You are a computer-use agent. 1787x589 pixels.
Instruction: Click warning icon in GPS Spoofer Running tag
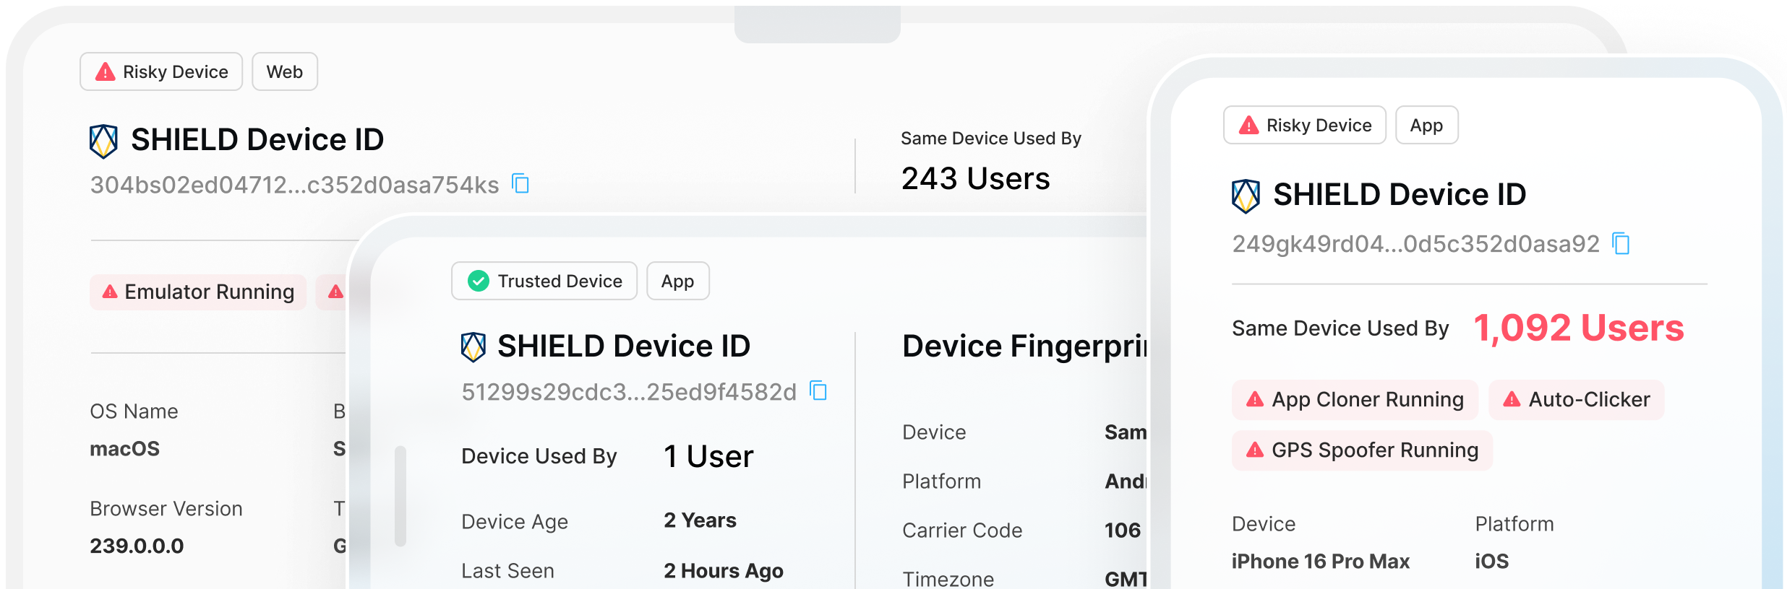coord(1255,450)
